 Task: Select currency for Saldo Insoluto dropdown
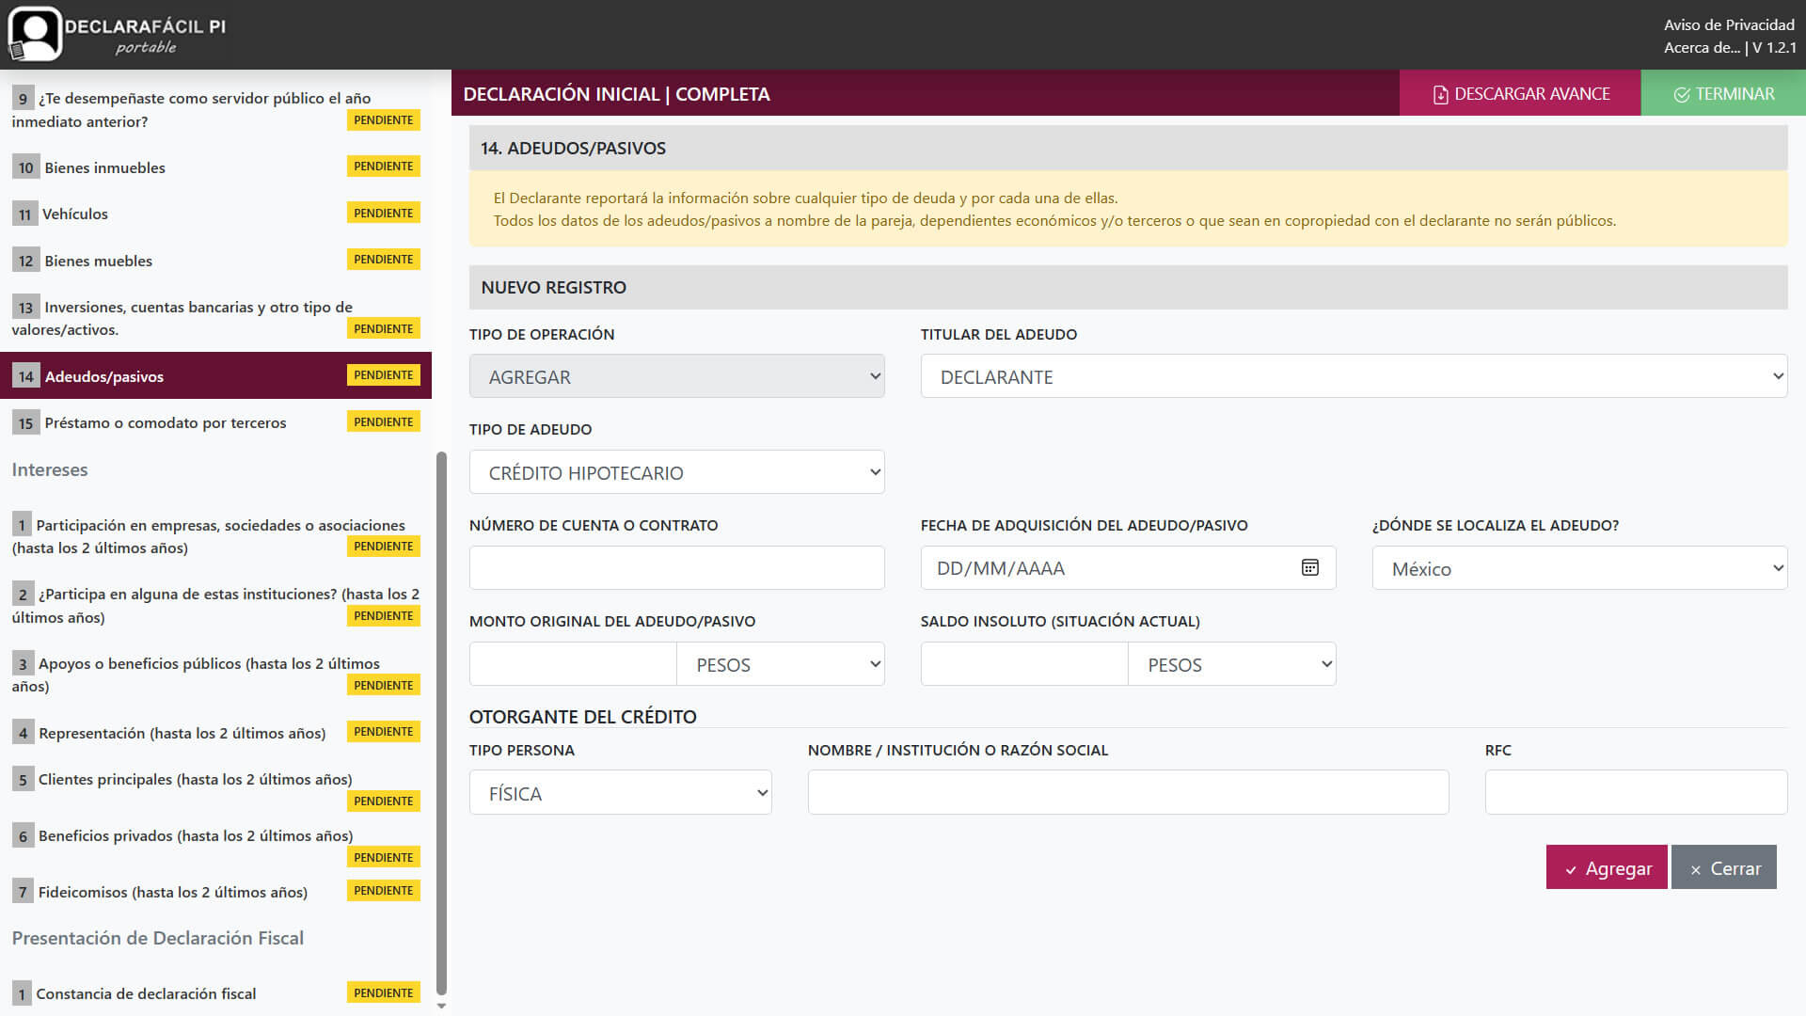click(1231, 664)
